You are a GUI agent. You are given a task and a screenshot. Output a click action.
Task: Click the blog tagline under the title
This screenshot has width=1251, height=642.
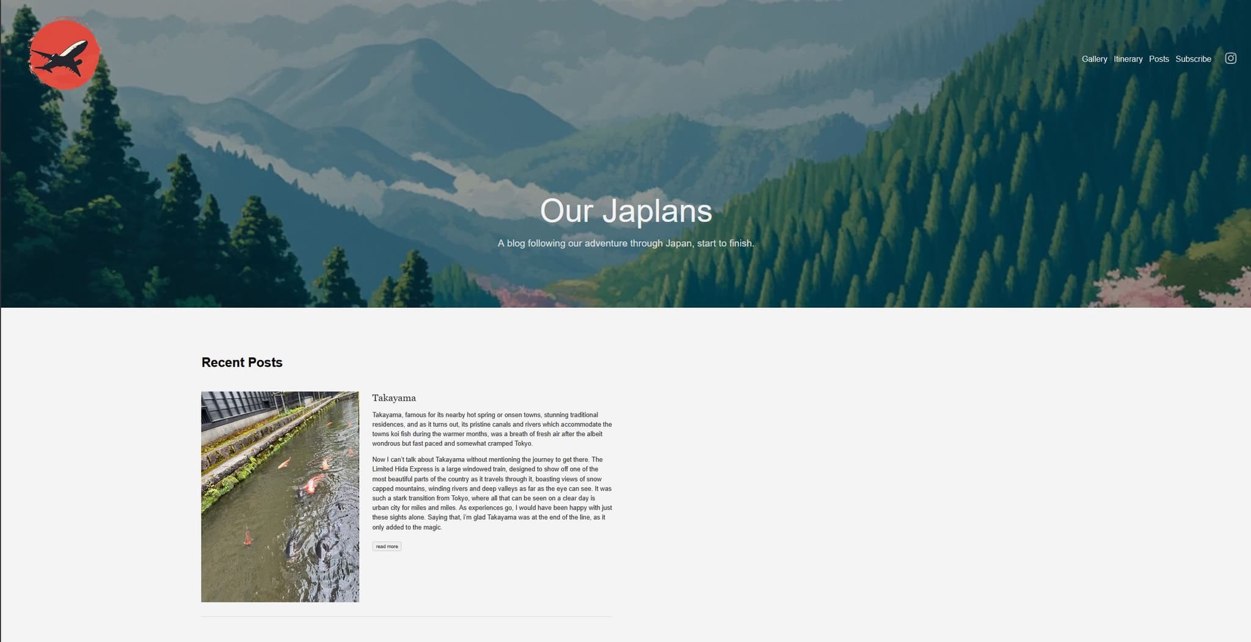tap(625, 243)
